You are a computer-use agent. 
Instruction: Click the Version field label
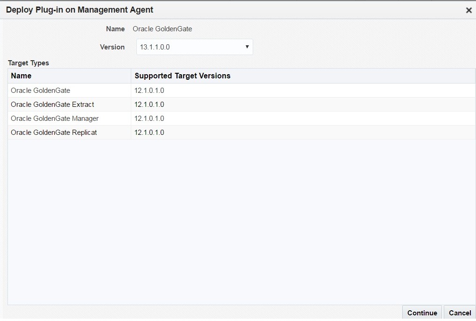112,47
